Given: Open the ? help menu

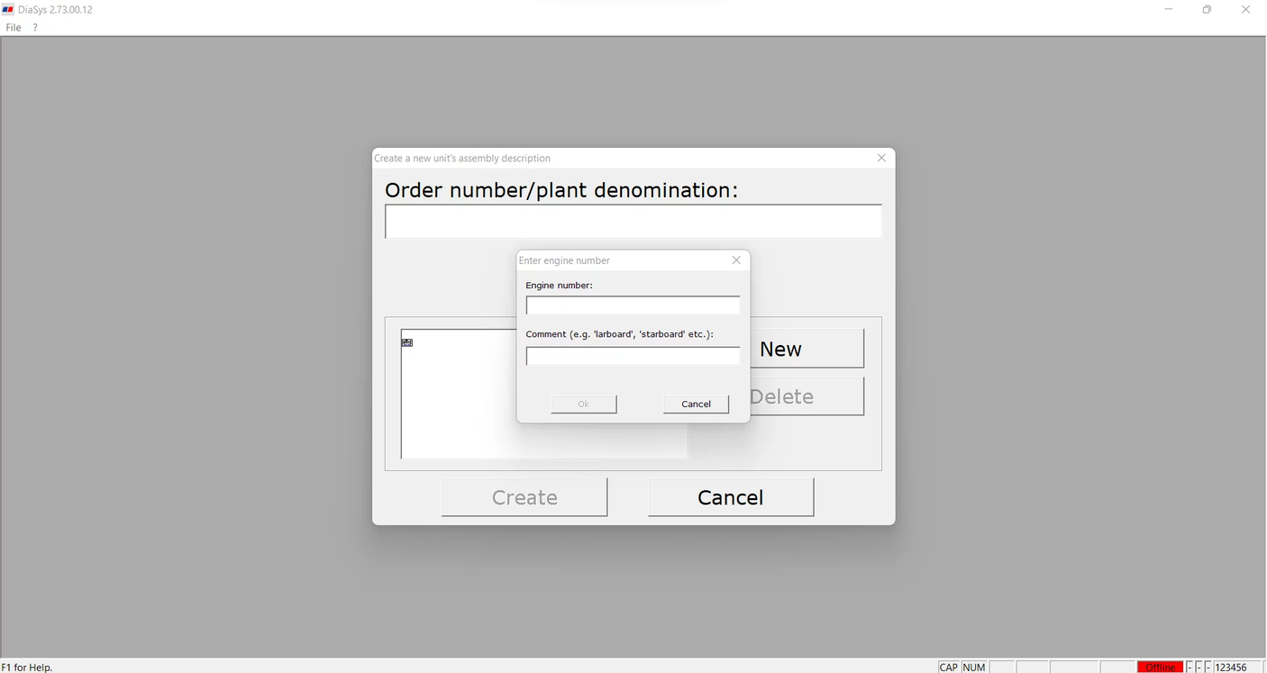Looking at the screenshot, I should click(35, 28).
